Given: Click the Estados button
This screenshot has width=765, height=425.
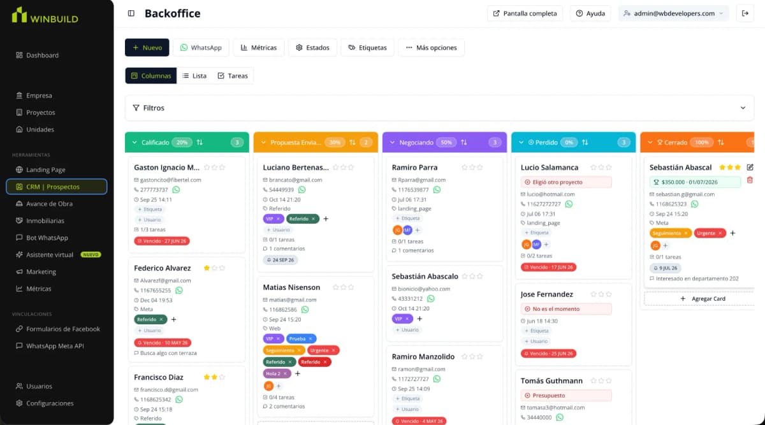Looking at the screenshot, I should 312,48.
